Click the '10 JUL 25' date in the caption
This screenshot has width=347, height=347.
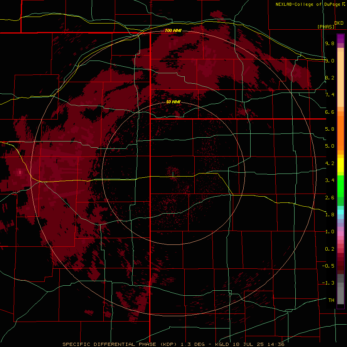coord(248,344)
